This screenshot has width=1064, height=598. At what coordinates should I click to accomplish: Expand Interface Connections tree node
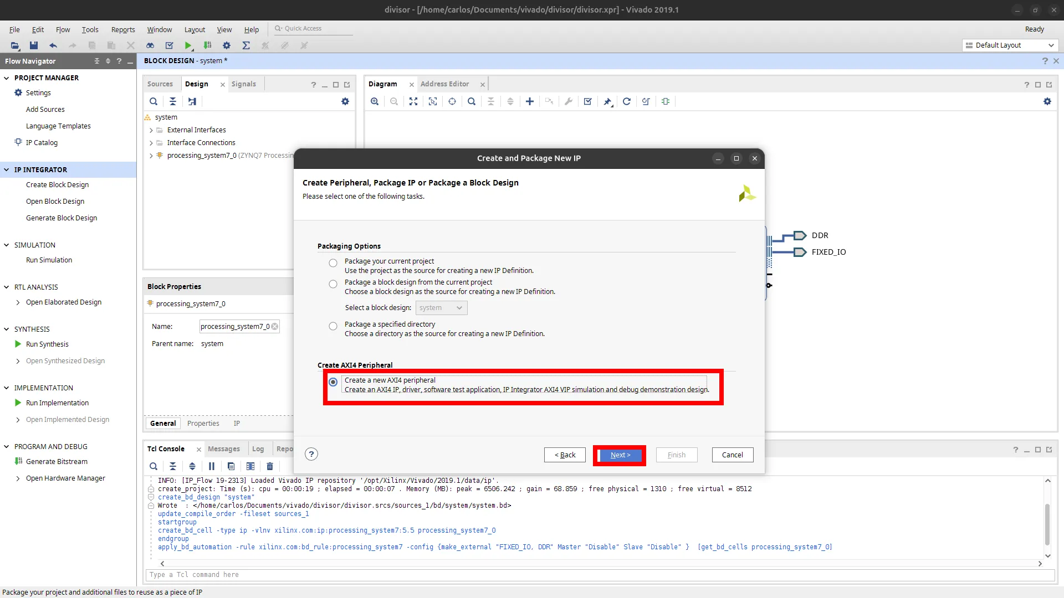coord(151,143)
